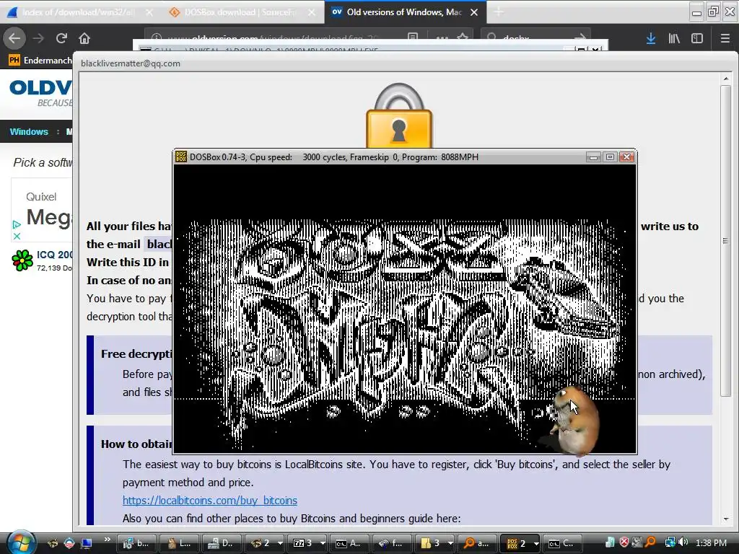Open taskbar search button 'a...'
The image size is (739, 554).
tap(477, 543)
